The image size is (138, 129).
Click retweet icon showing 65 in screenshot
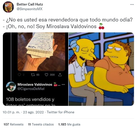point(33,75)
